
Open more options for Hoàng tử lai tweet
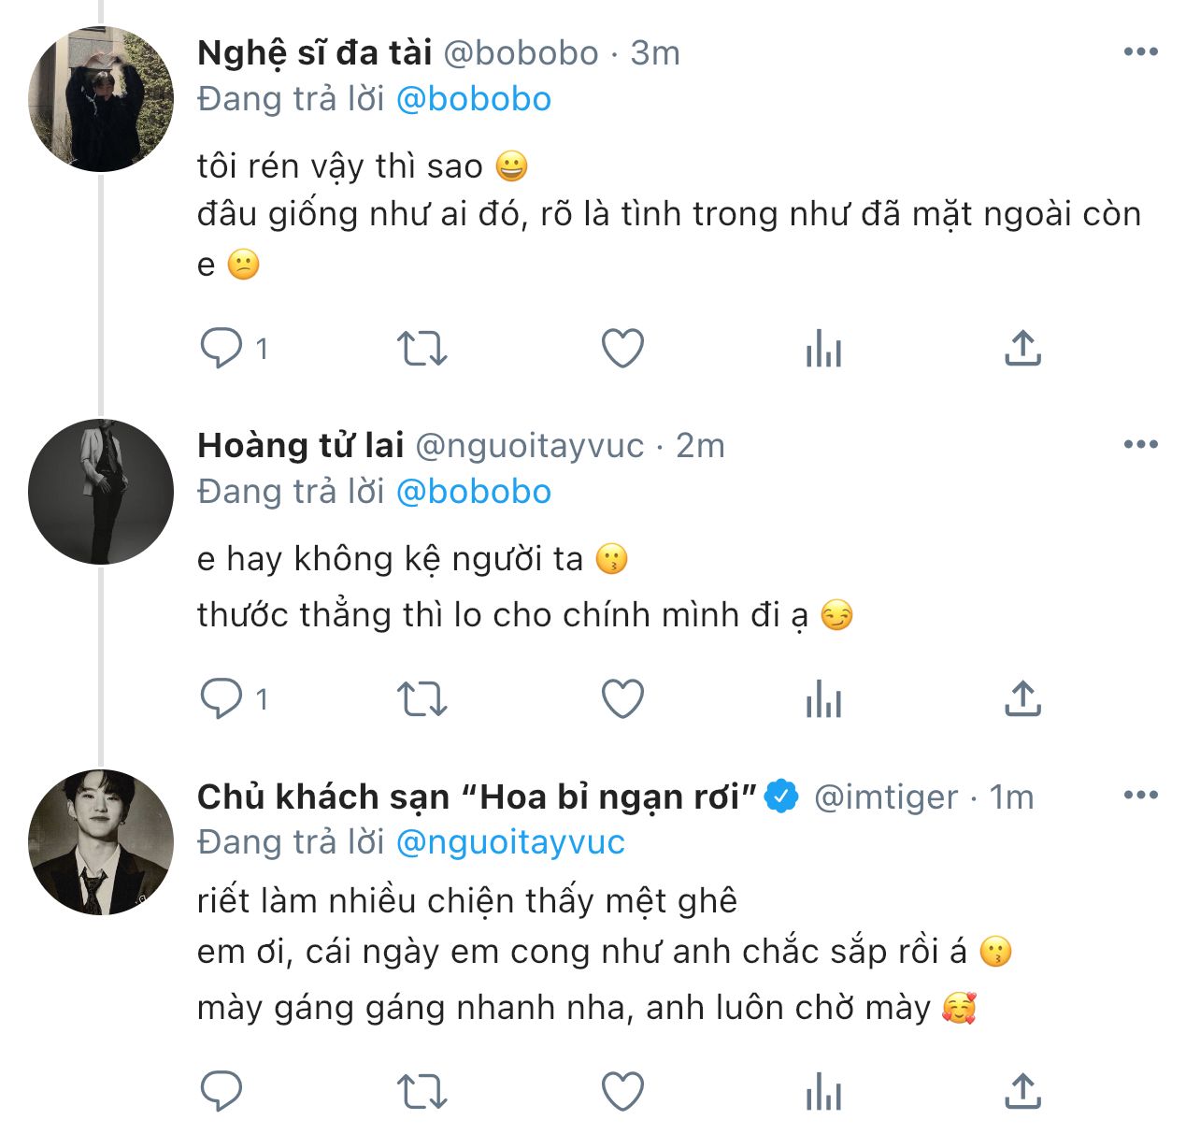tap(1141, 444)
